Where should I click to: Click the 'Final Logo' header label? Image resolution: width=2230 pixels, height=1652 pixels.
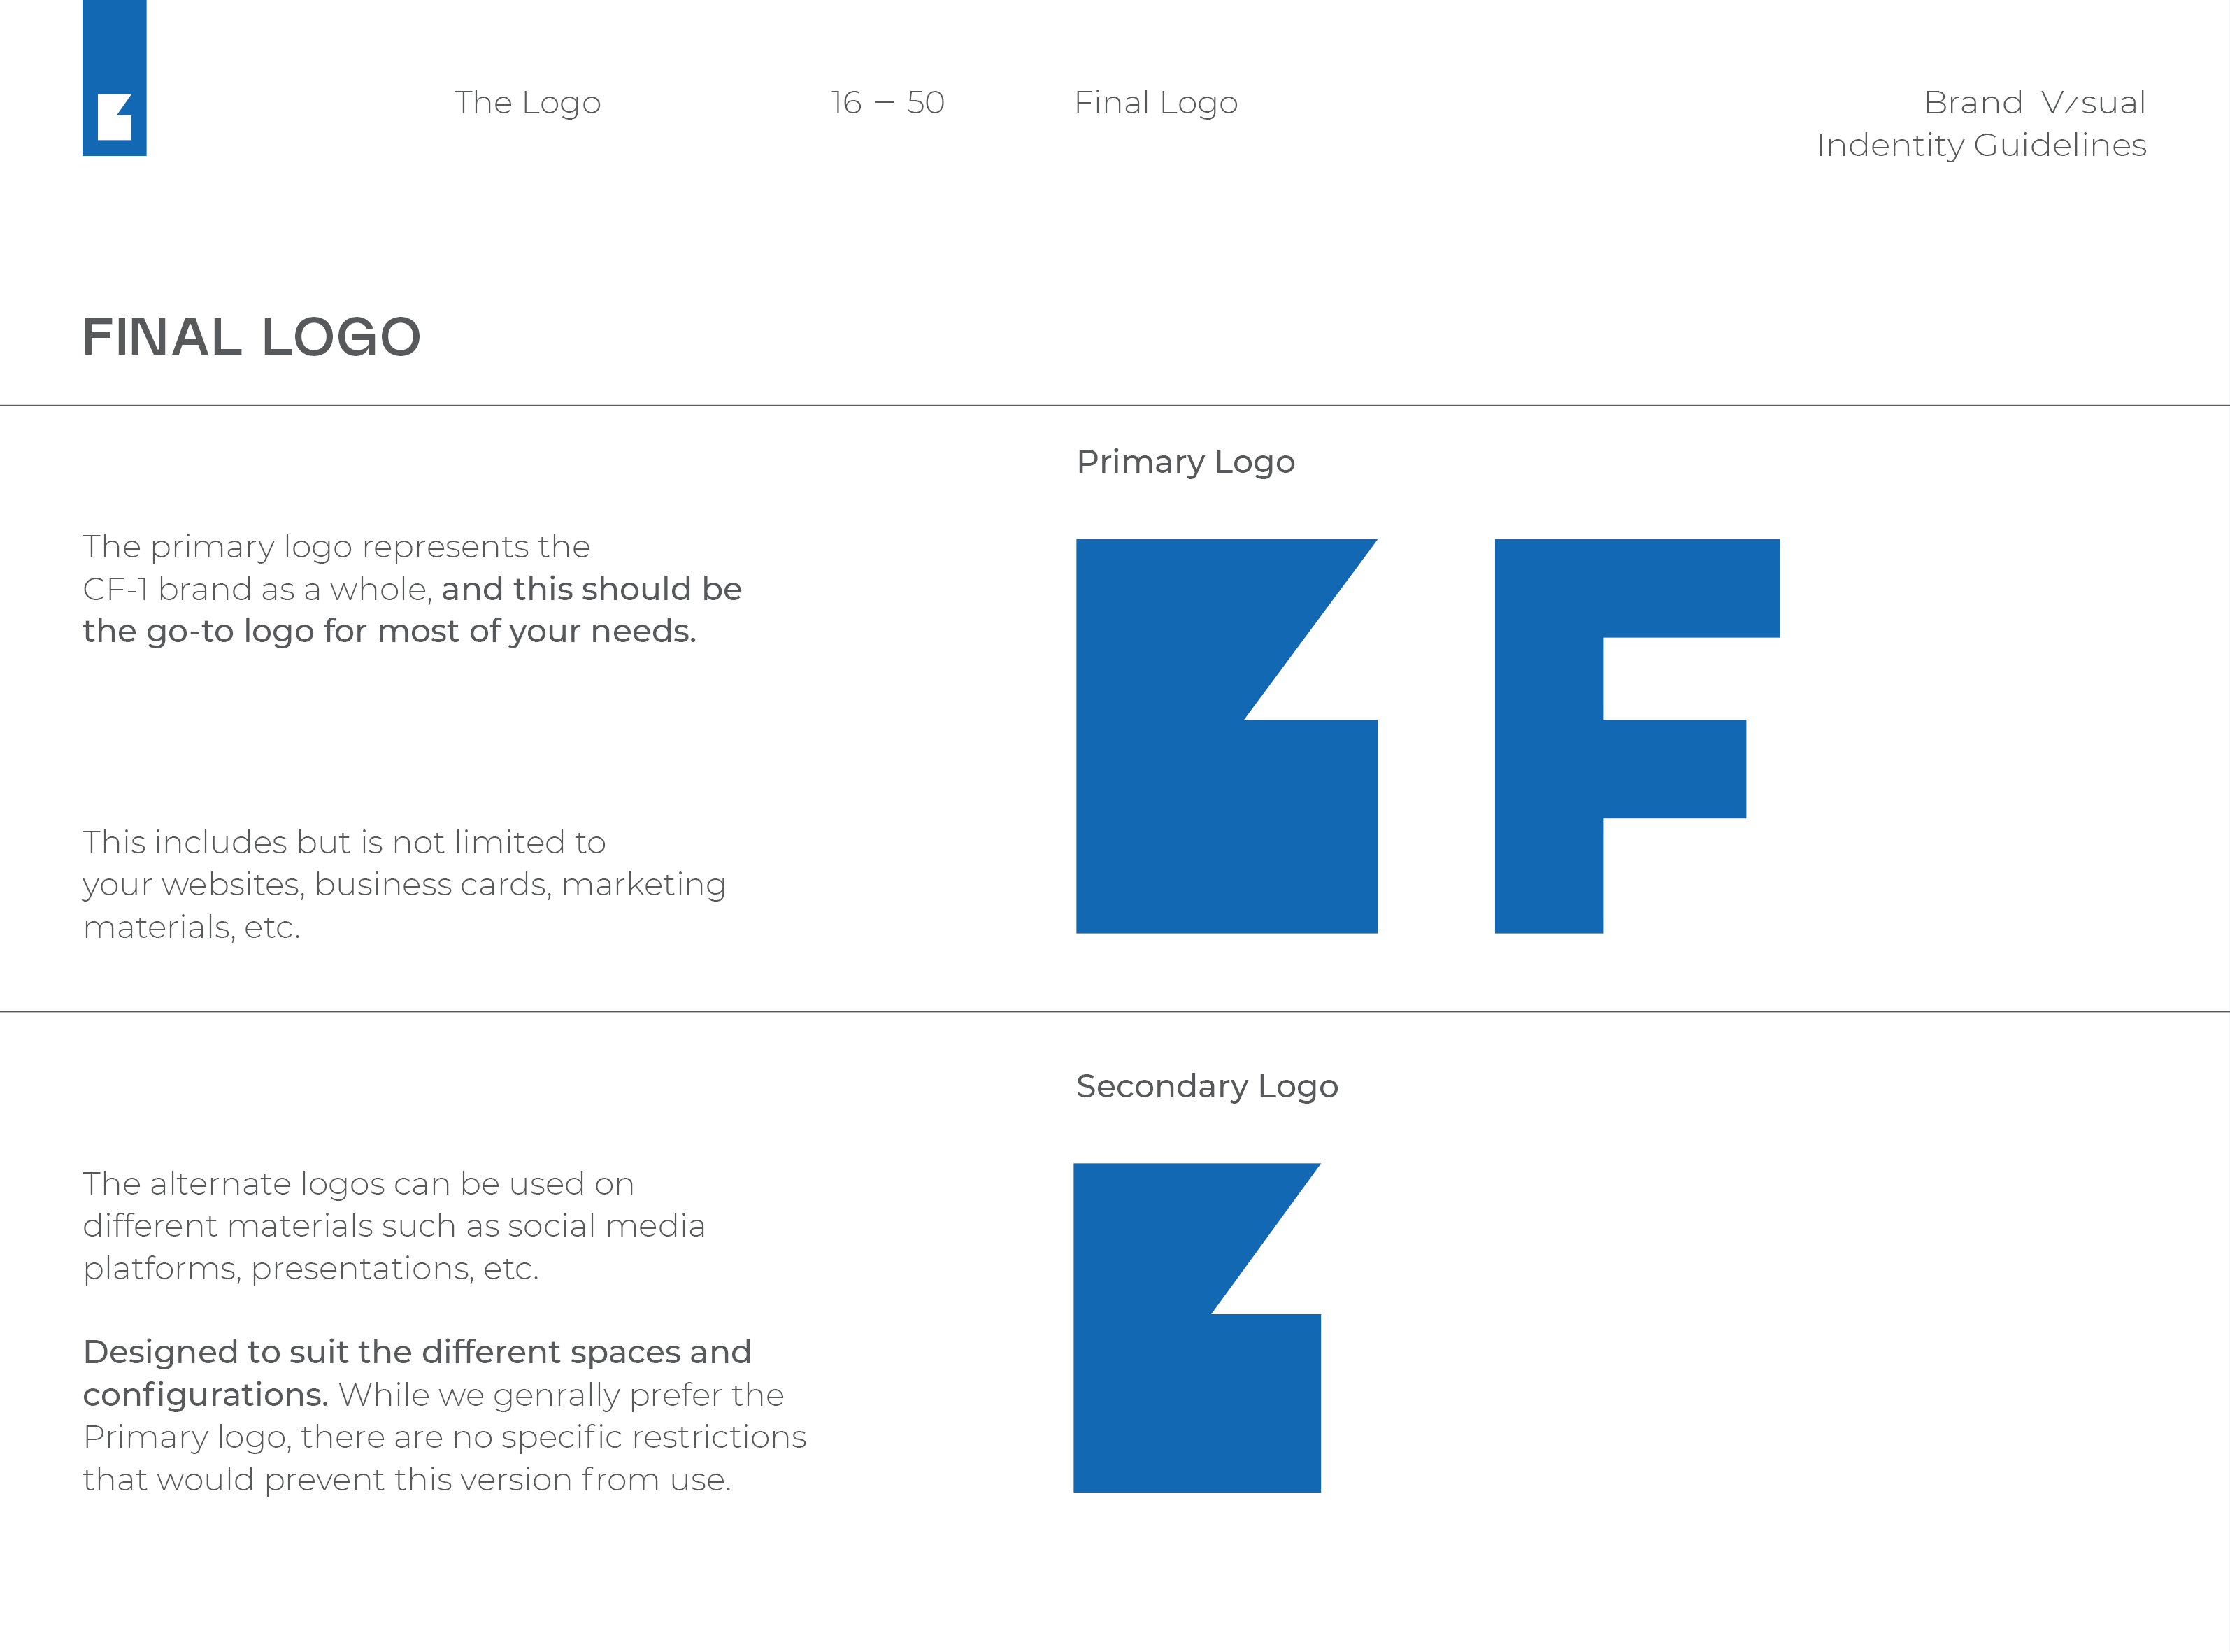(x=1155, y=102)
